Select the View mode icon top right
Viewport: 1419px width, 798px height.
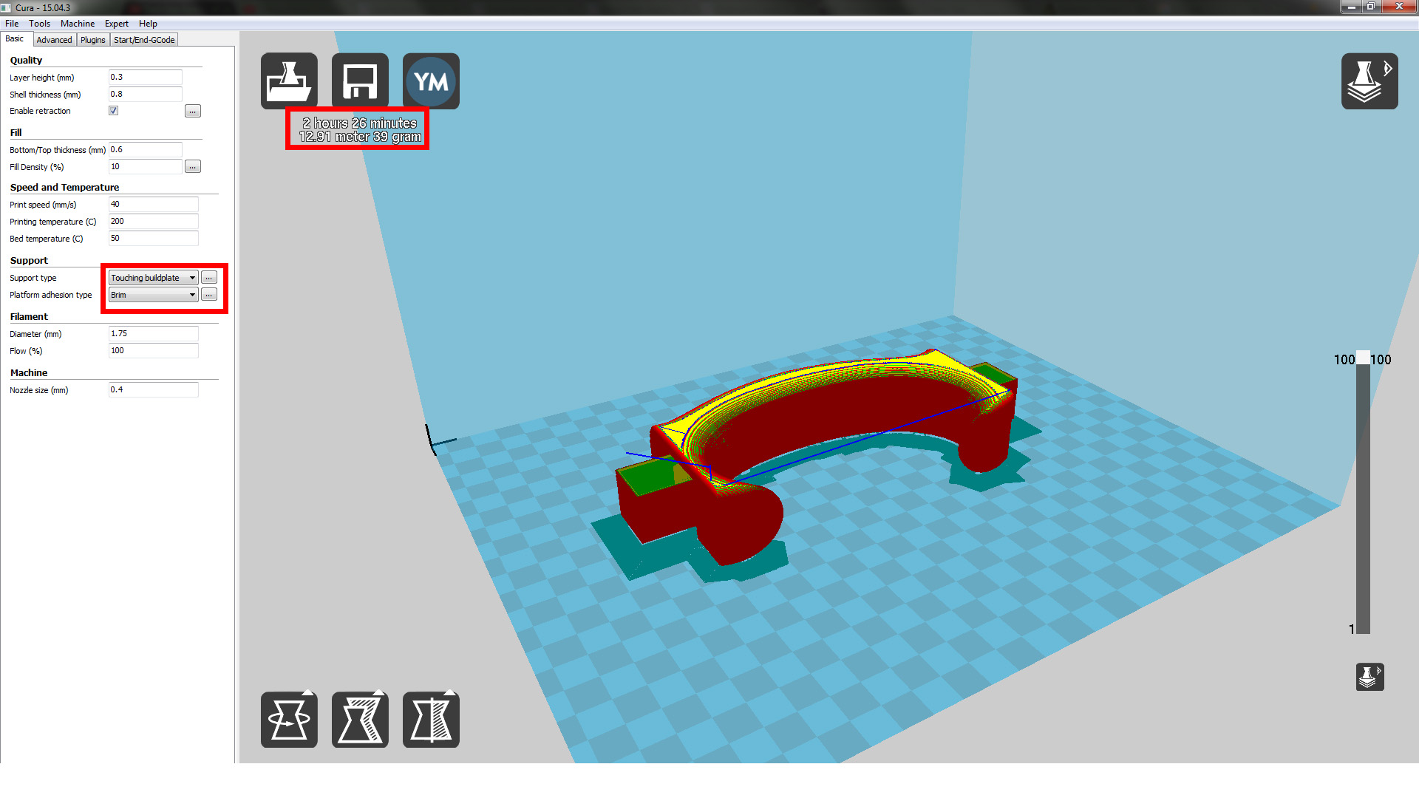click(1369, 81)
